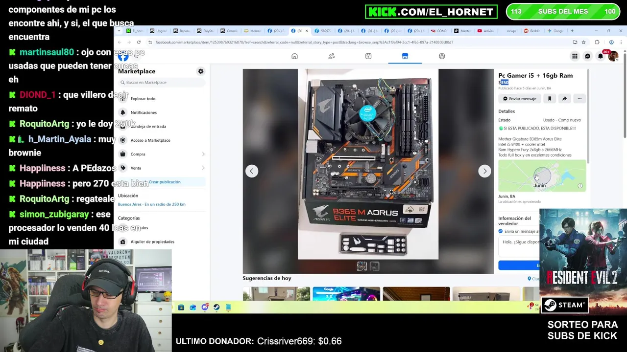The image size is (627, 352).
Task: Click the listing price $350
Action: pyautogui.click(x=504, y=83)
